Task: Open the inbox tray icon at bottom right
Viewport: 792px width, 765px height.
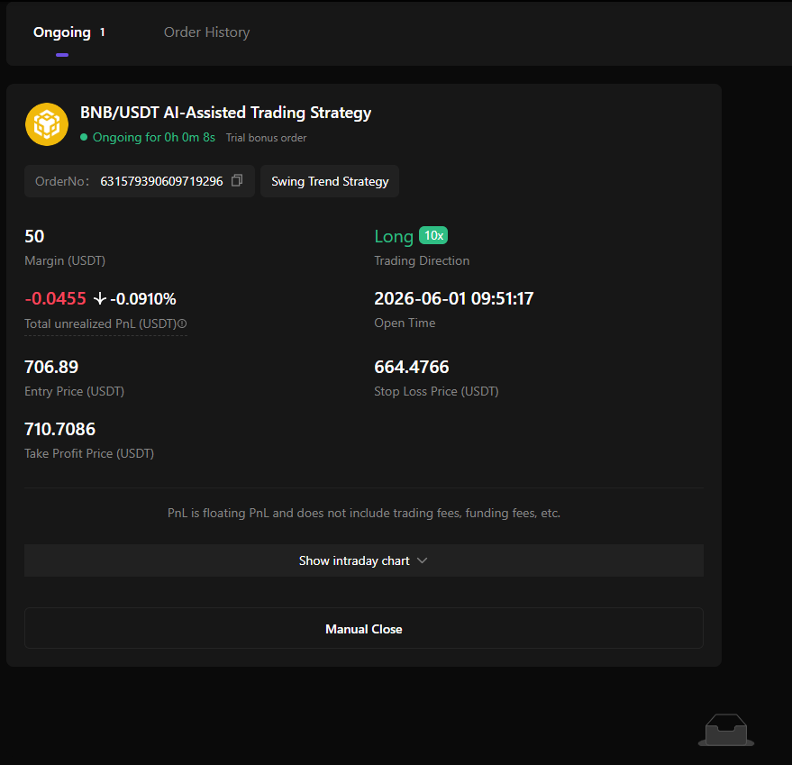Action: pyautogui.click(x=726, y=730)
